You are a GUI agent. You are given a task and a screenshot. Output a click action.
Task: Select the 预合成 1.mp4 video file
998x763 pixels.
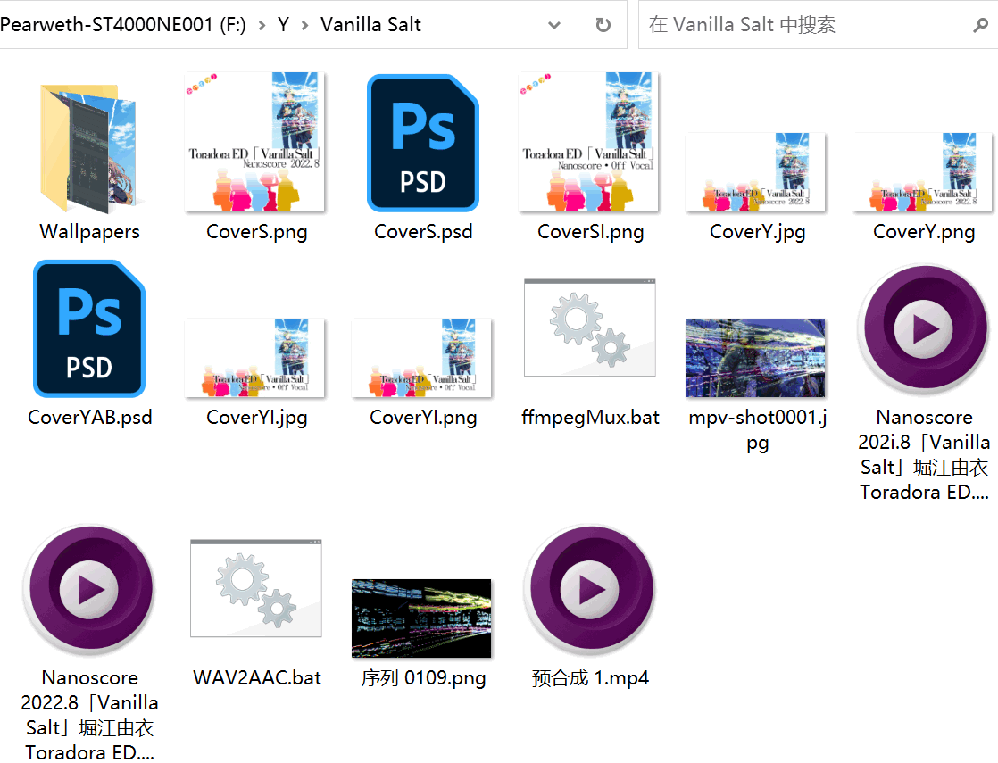589,589
